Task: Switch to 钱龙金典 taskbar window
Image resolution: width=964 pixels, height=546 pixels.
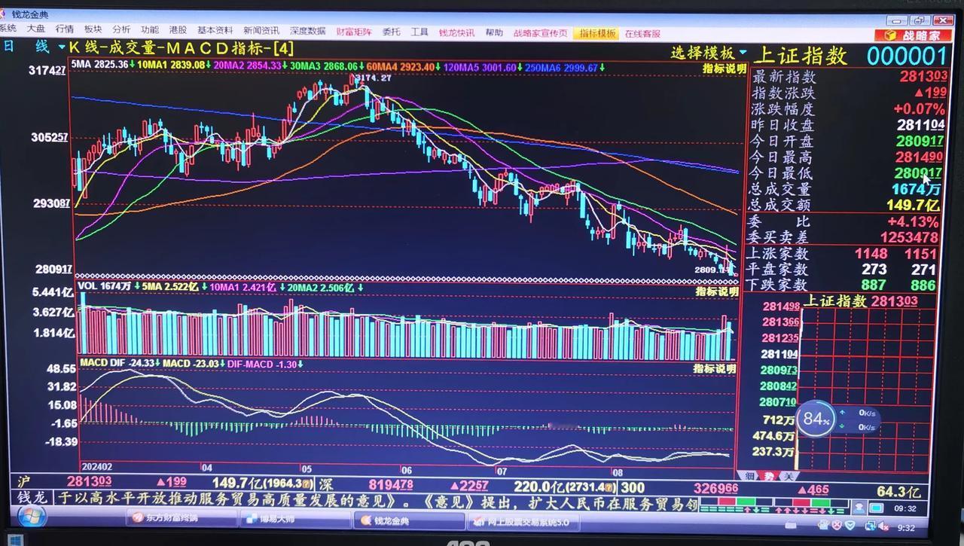Action: click(409, 520)
